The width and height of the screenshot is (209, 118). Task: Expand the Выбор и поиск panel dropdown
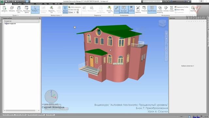pos(56,15)
